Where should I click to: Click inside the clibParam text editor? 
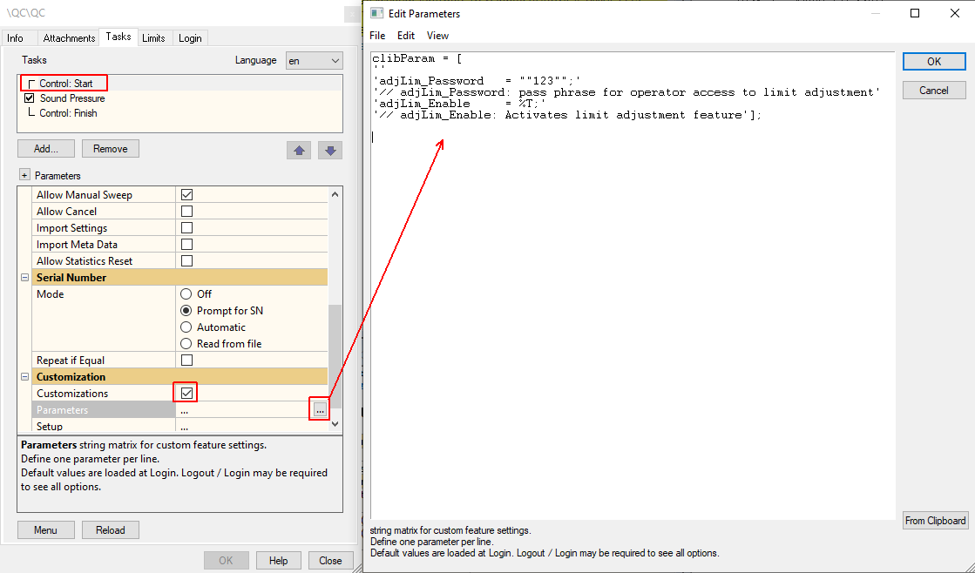(633, 311)
